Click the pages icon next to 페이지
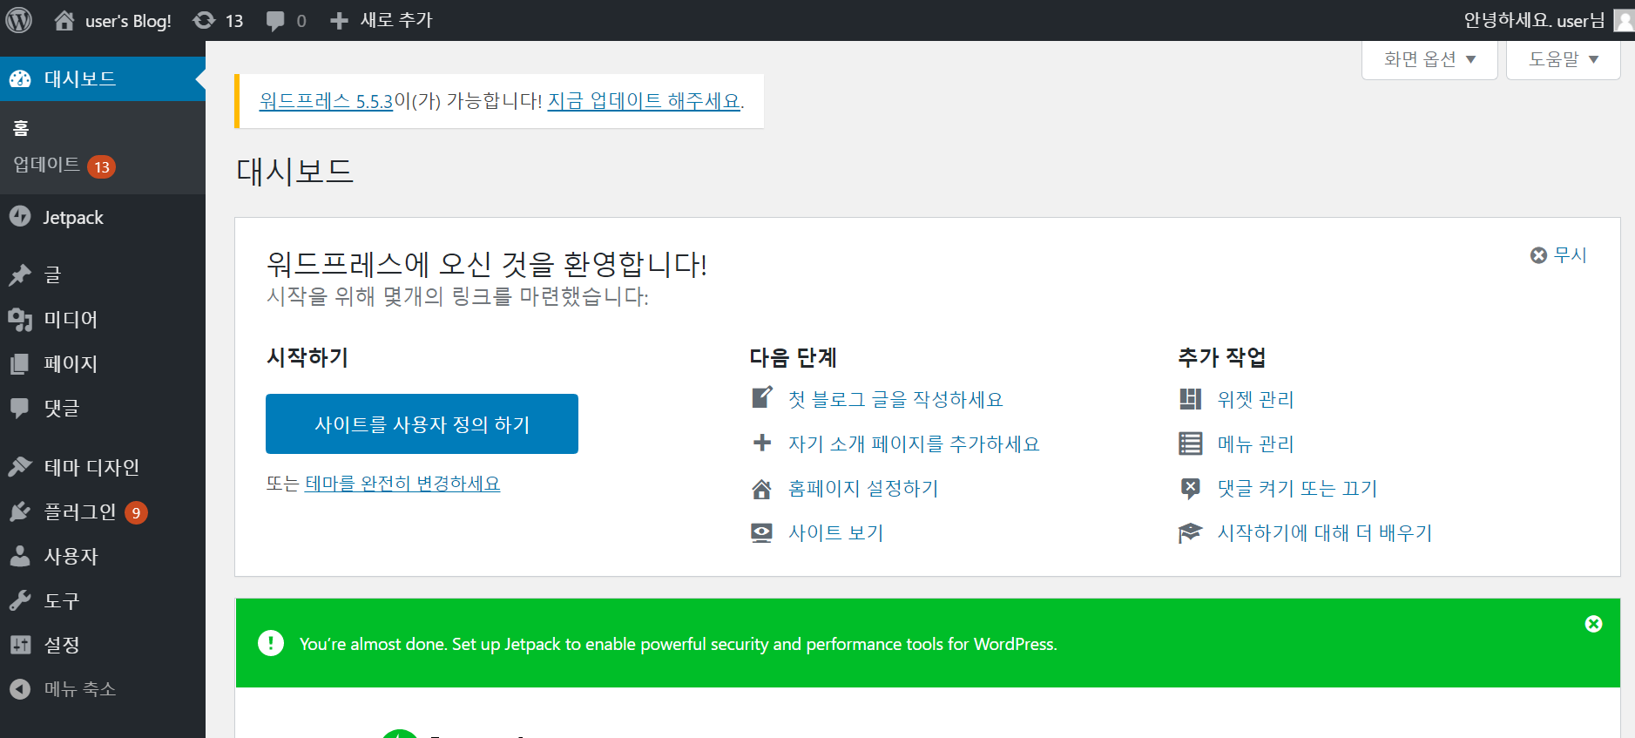1635x738 pixels. tap(20, 364)
